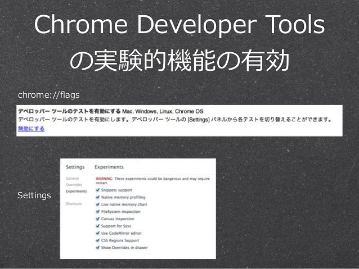Toggle Live native memory chart checkbox
The width and height of the screenshot is (359, 269).
point(98,204)
